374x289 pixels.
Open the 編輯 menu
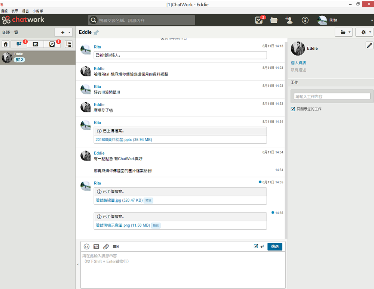pos(4,11)
